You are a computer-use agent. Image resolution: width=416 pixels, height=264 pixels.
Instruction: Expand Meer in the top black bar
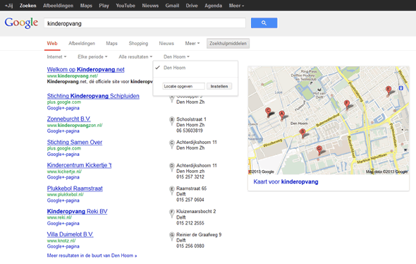coord(236,6)
